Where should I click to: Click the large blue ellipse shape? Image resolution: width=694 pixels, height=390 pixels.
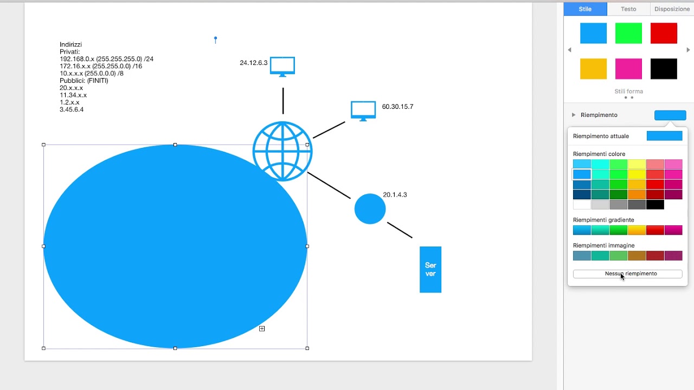pyautogui.click(x=175, y=246)
